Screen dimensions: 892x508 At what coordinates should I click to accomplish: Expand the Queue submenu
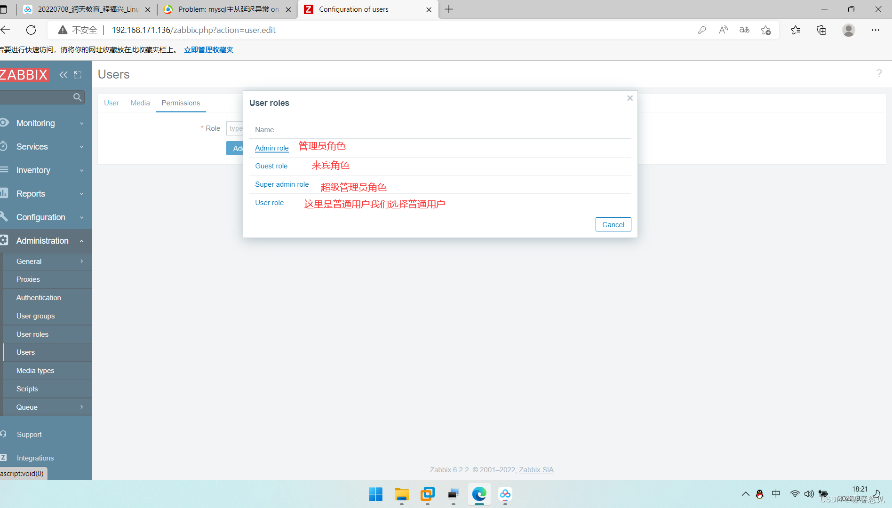(47, 407)
